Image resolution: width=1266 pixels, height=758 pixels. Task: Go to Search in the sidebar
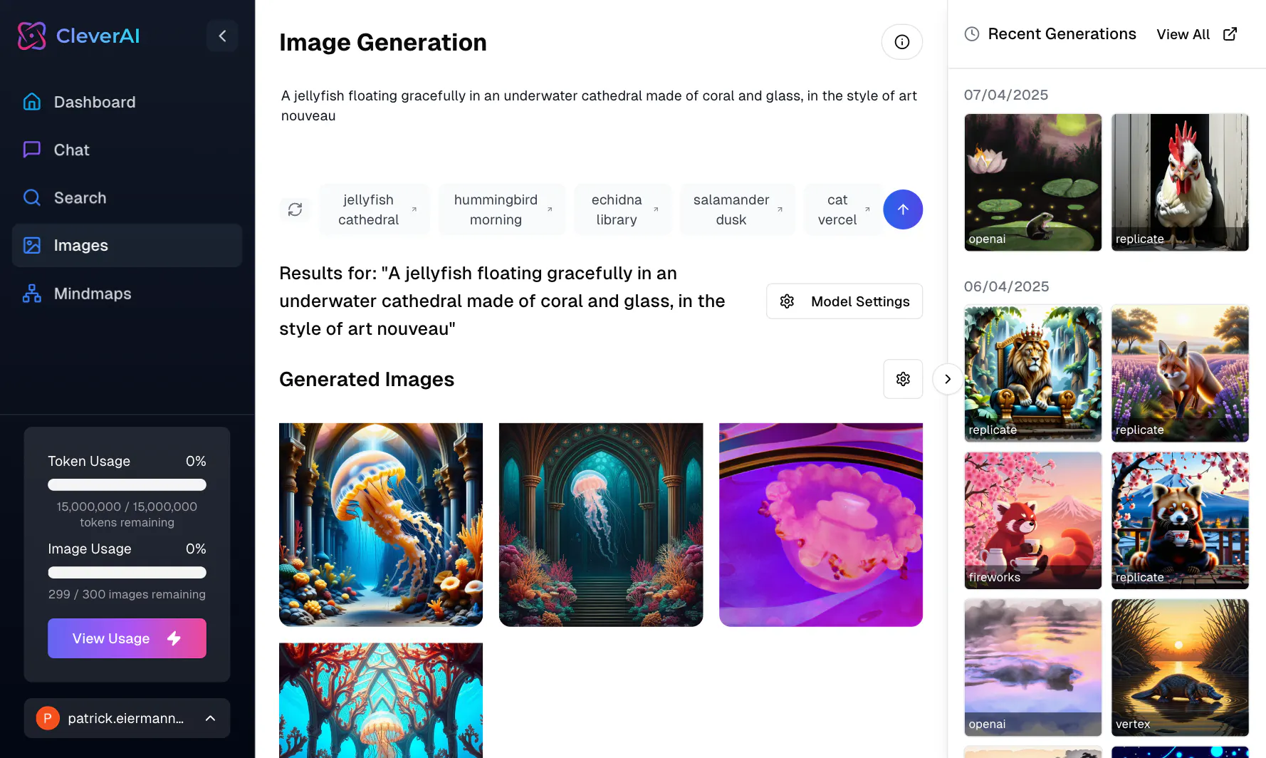(127, 197)
